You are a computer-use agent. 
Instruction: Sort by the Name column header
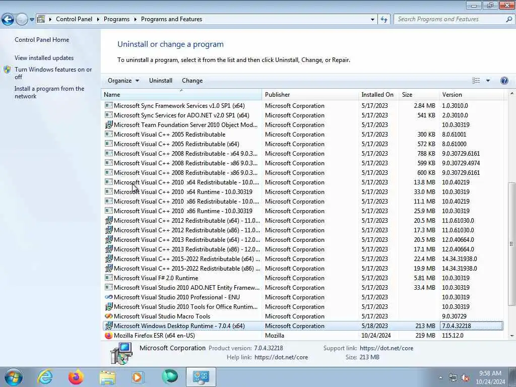click(x=181, y=94)
